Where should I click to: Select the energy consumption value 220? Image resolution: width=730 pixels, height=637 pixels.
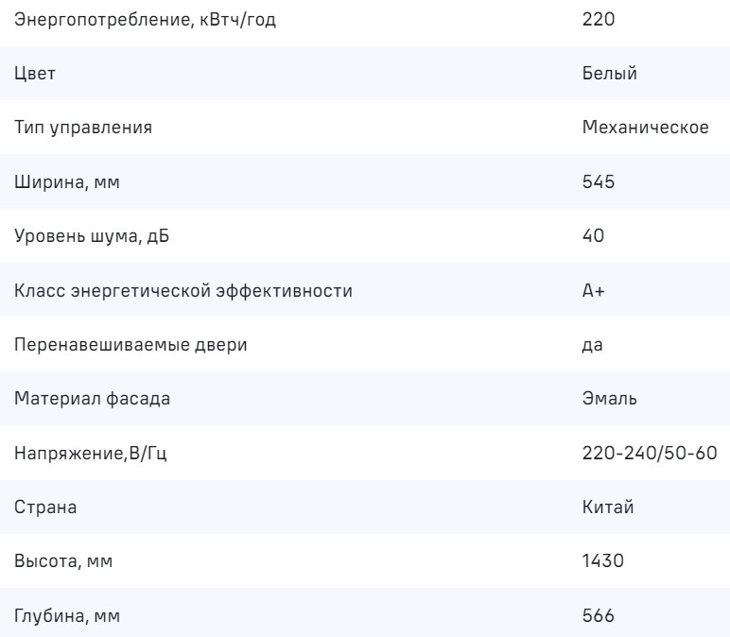point(600,19)
